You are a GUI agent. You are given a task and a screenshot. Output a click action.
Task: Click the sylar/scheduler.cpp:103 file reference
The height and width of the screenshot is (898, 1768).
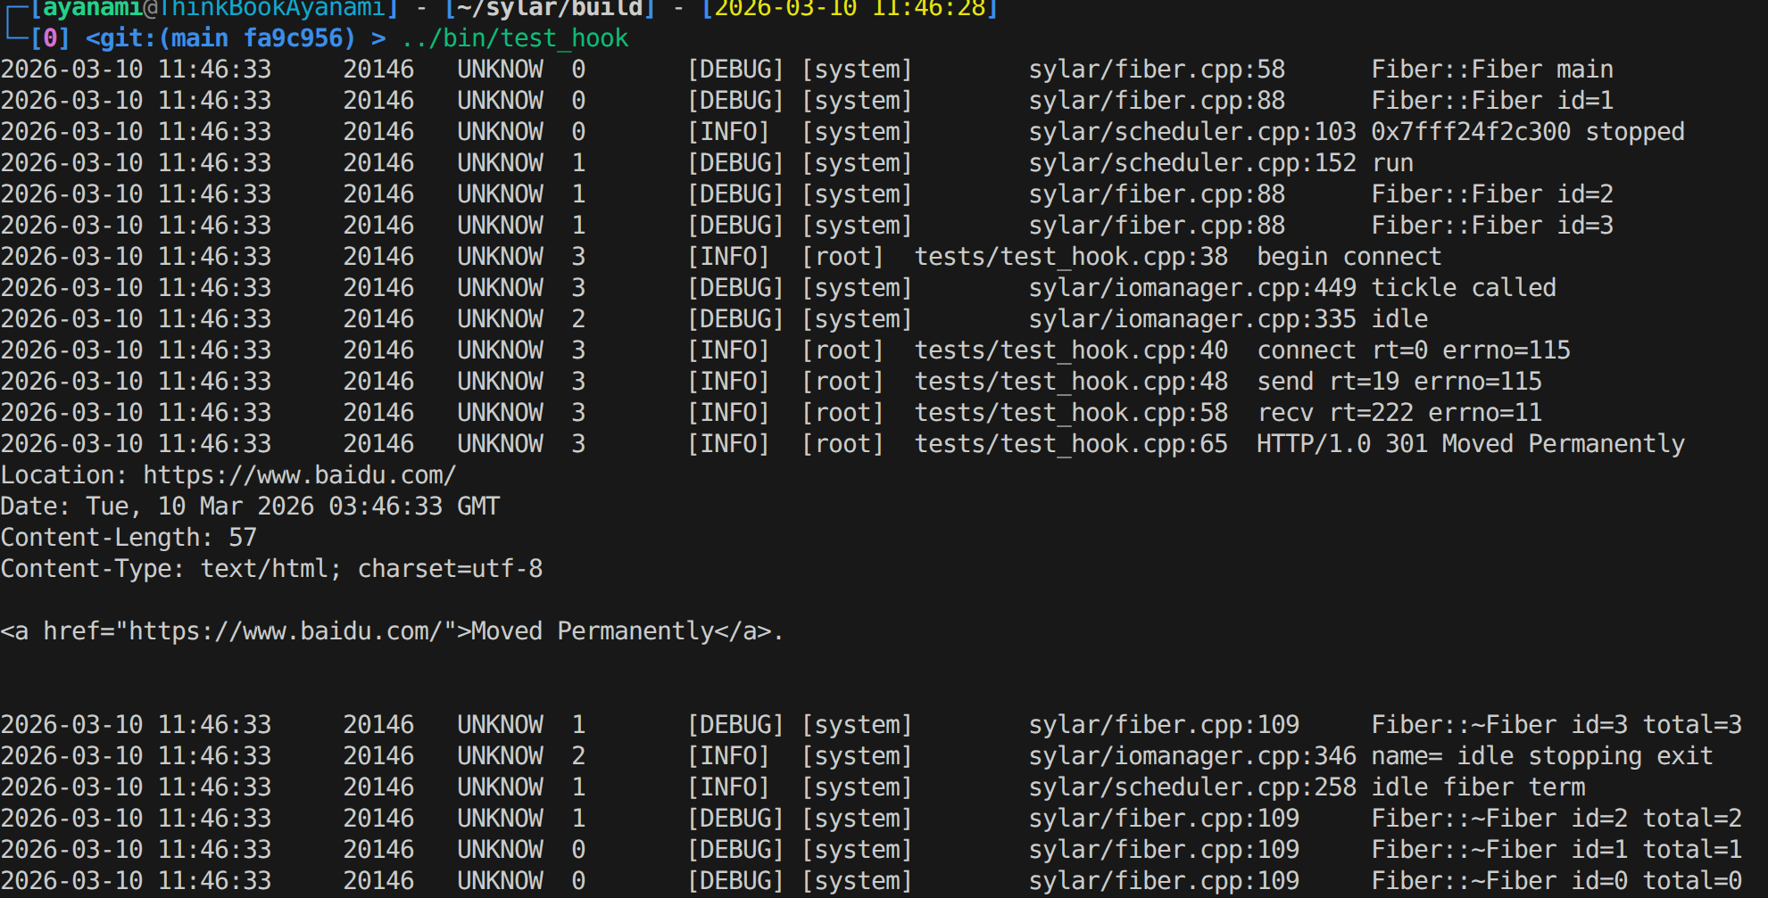pyautogui.click(x=1192, y=132)
